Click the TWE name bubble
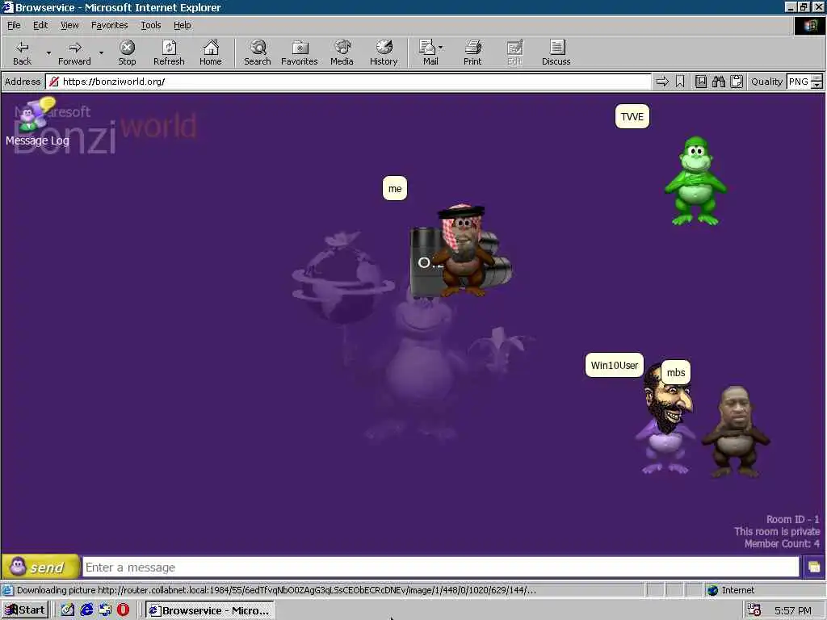The height and width of the screenshot is (620, 827). point(632,116)
